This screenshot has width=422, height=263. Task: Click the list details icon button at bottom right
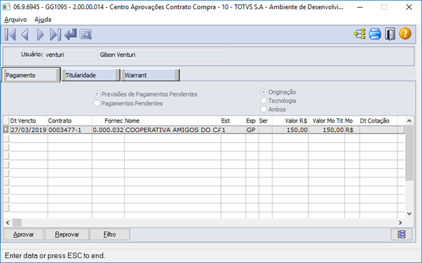pyautogui.click(x=401, y=234)
